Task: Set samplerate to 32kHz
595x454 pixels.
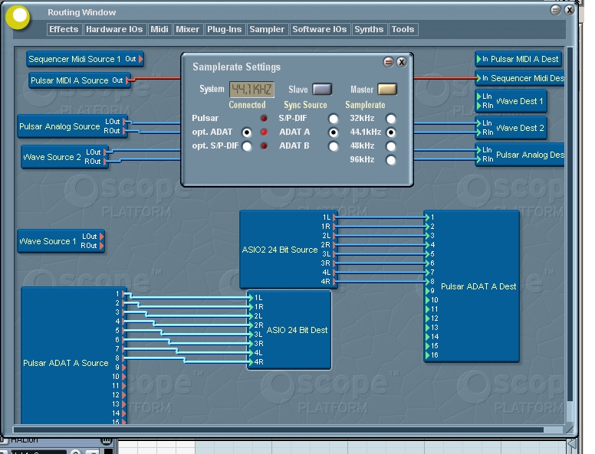Action: tap(391, 119)
